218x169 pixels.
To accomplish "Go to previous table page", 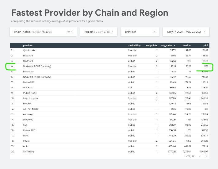I will (x=199, y=156).
